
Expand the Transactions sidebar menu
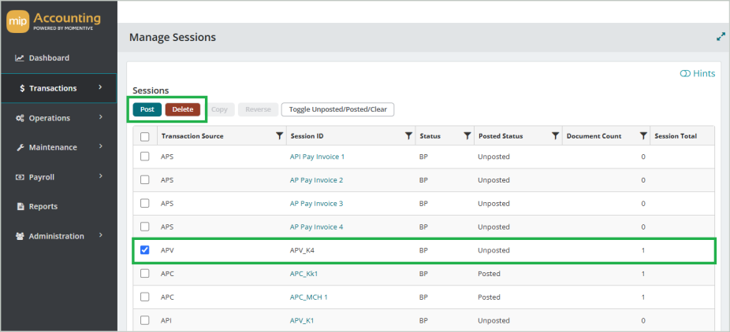point(58,88)
